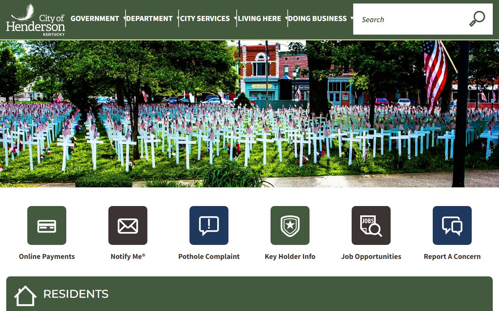Open the Key Holder Info shield icon
The image size is (499, 311).
(290, 225)
